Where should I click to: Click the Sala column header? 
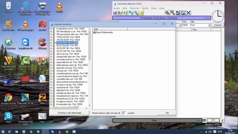[110, 29]
